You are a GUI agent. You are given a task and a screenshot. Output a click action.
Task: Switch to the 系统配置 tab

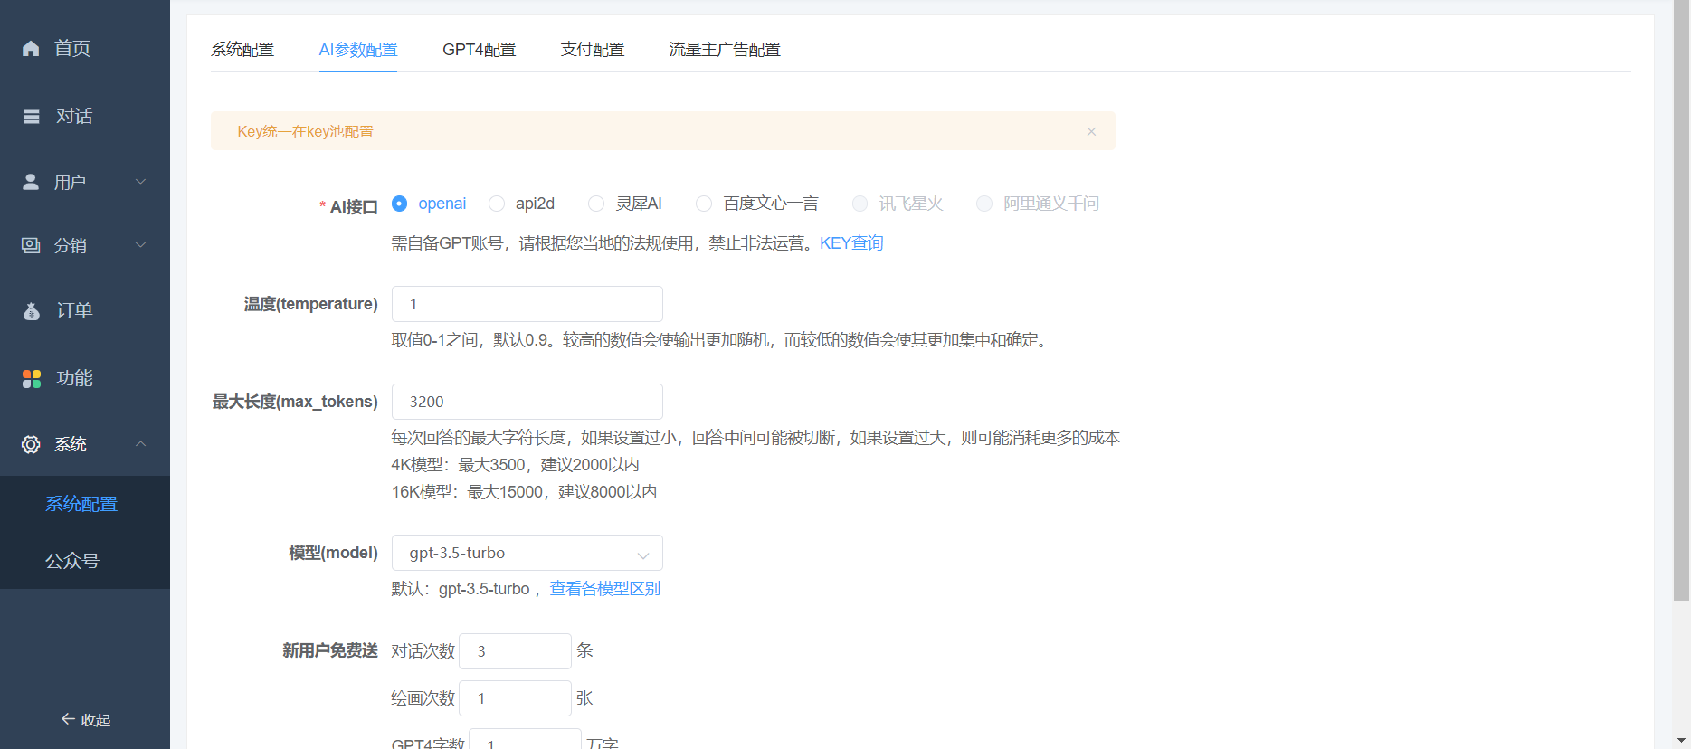pyautogui.click(x=242, y=50)
